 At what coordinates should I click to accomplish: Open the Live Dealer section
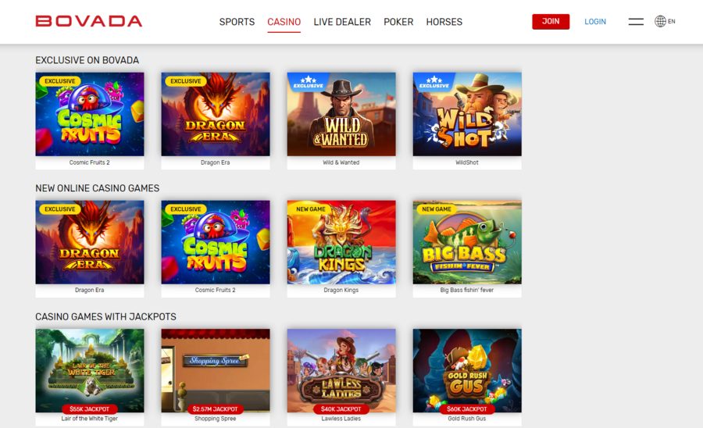(342, 22)
